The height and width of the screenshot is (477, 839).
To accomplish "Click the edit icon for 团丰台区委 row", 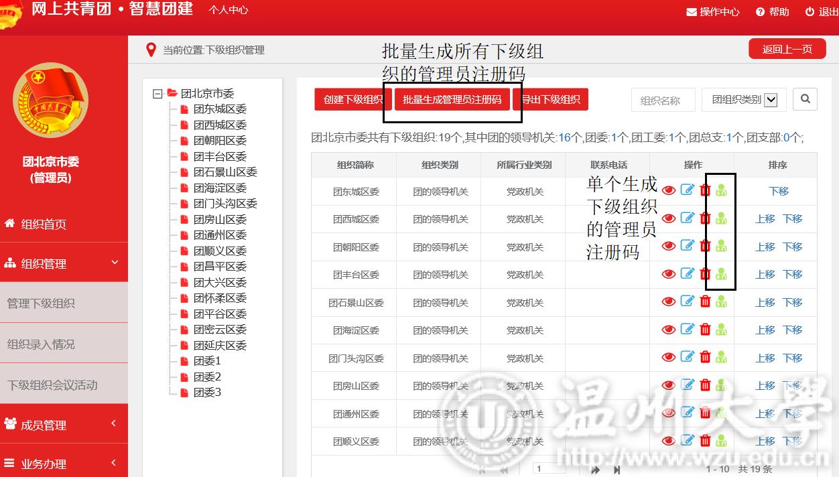I will coord(687,273).
